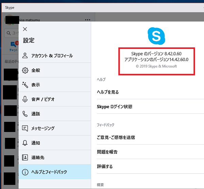
Task: Click the © 2019 Skype & Microsoft text
Action: point(156,66)
